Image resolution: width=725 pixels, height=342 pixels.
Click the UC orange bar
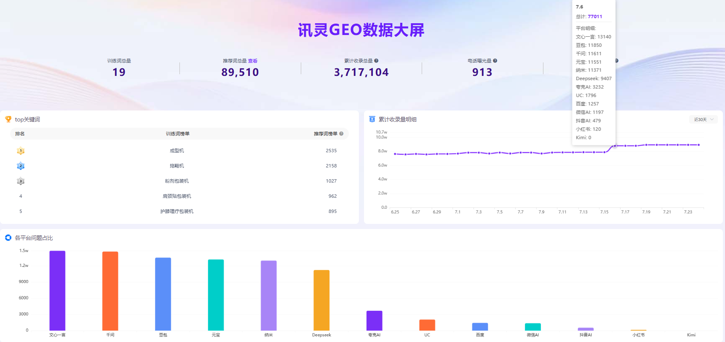click(x=427, y=325)
